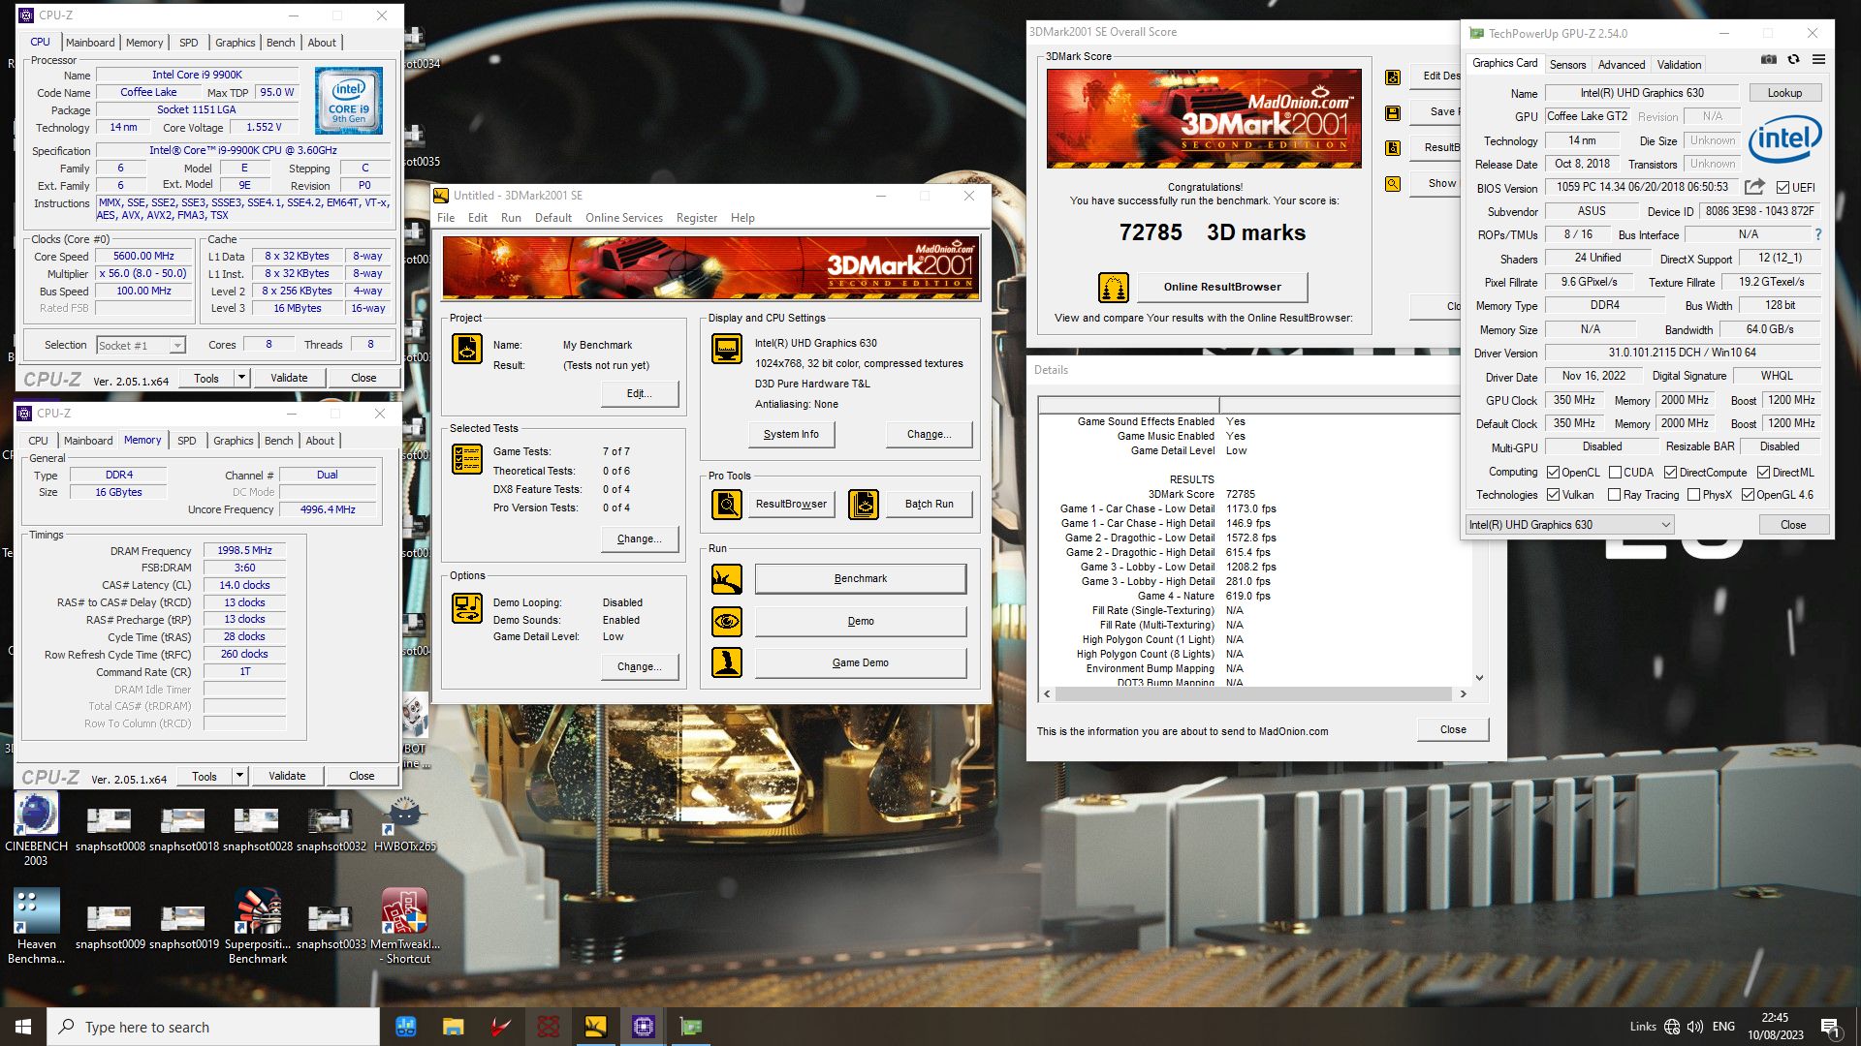Switch to the Sensors tab in GPU-Z
This screenshot has width=1861, height=1046.
tap(1567, 65)
